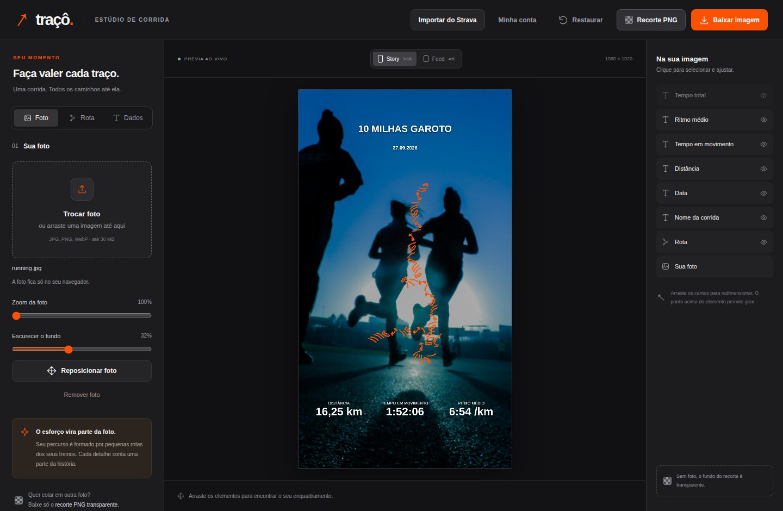Image resolution: width=783 pixels, height=511 pixels.
Task: Click the traçô logo arrow icon
Action: [22, 20]
